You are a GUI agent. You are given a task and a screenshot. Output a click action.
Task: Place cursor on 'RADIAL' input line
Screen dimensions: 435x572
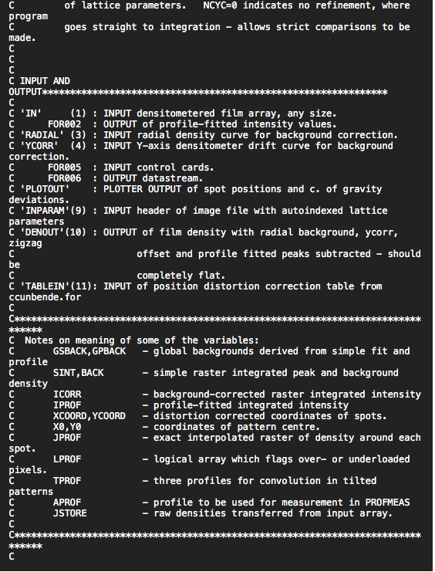pos(203,135)
